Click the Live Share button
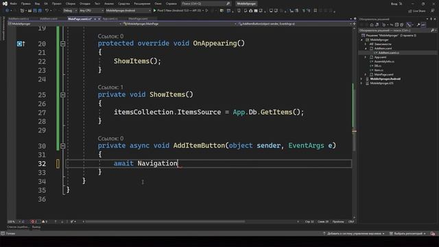 [x=416, y=11]
